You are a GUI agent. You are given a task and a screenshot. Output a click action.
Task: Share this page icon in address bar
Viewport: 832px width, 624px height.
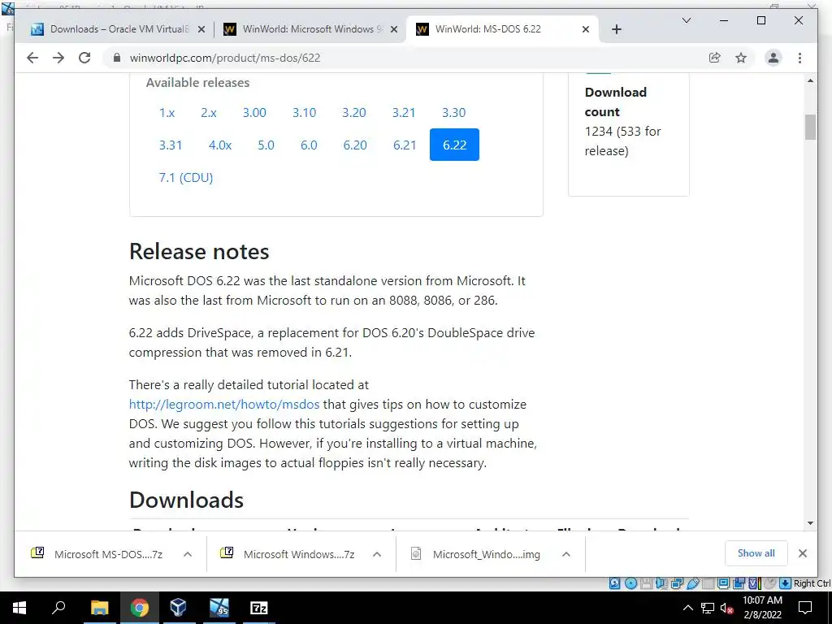coord(715,58)
